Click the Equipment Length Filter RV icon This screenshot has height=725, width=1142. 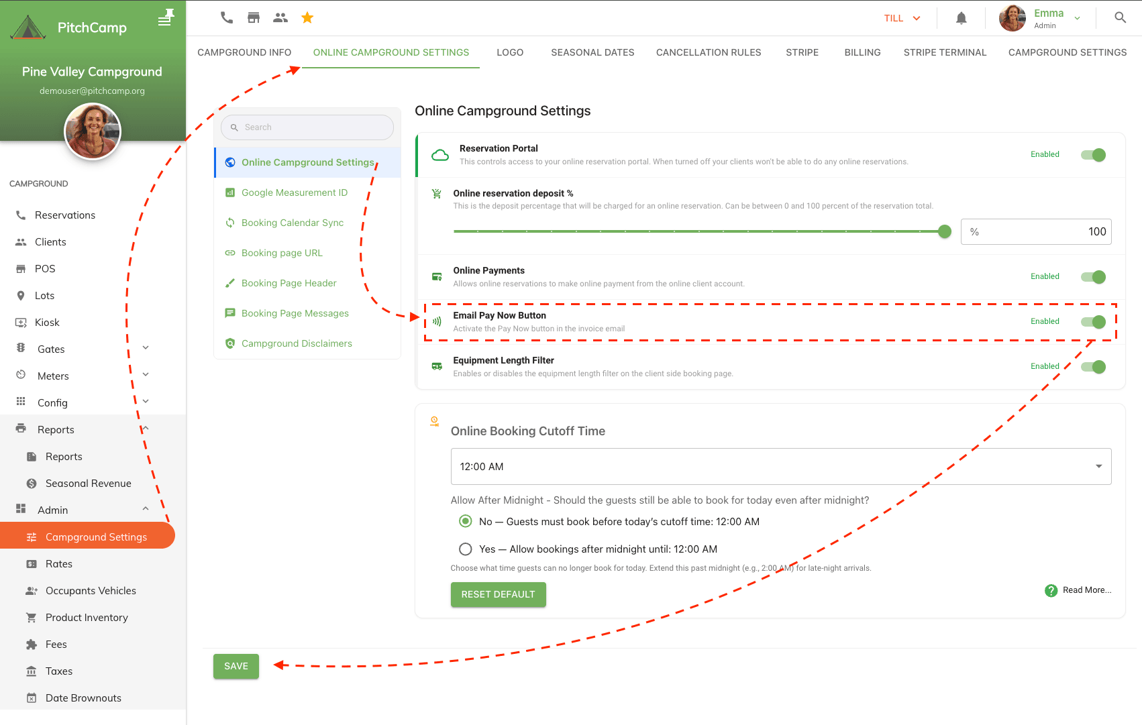437,366
